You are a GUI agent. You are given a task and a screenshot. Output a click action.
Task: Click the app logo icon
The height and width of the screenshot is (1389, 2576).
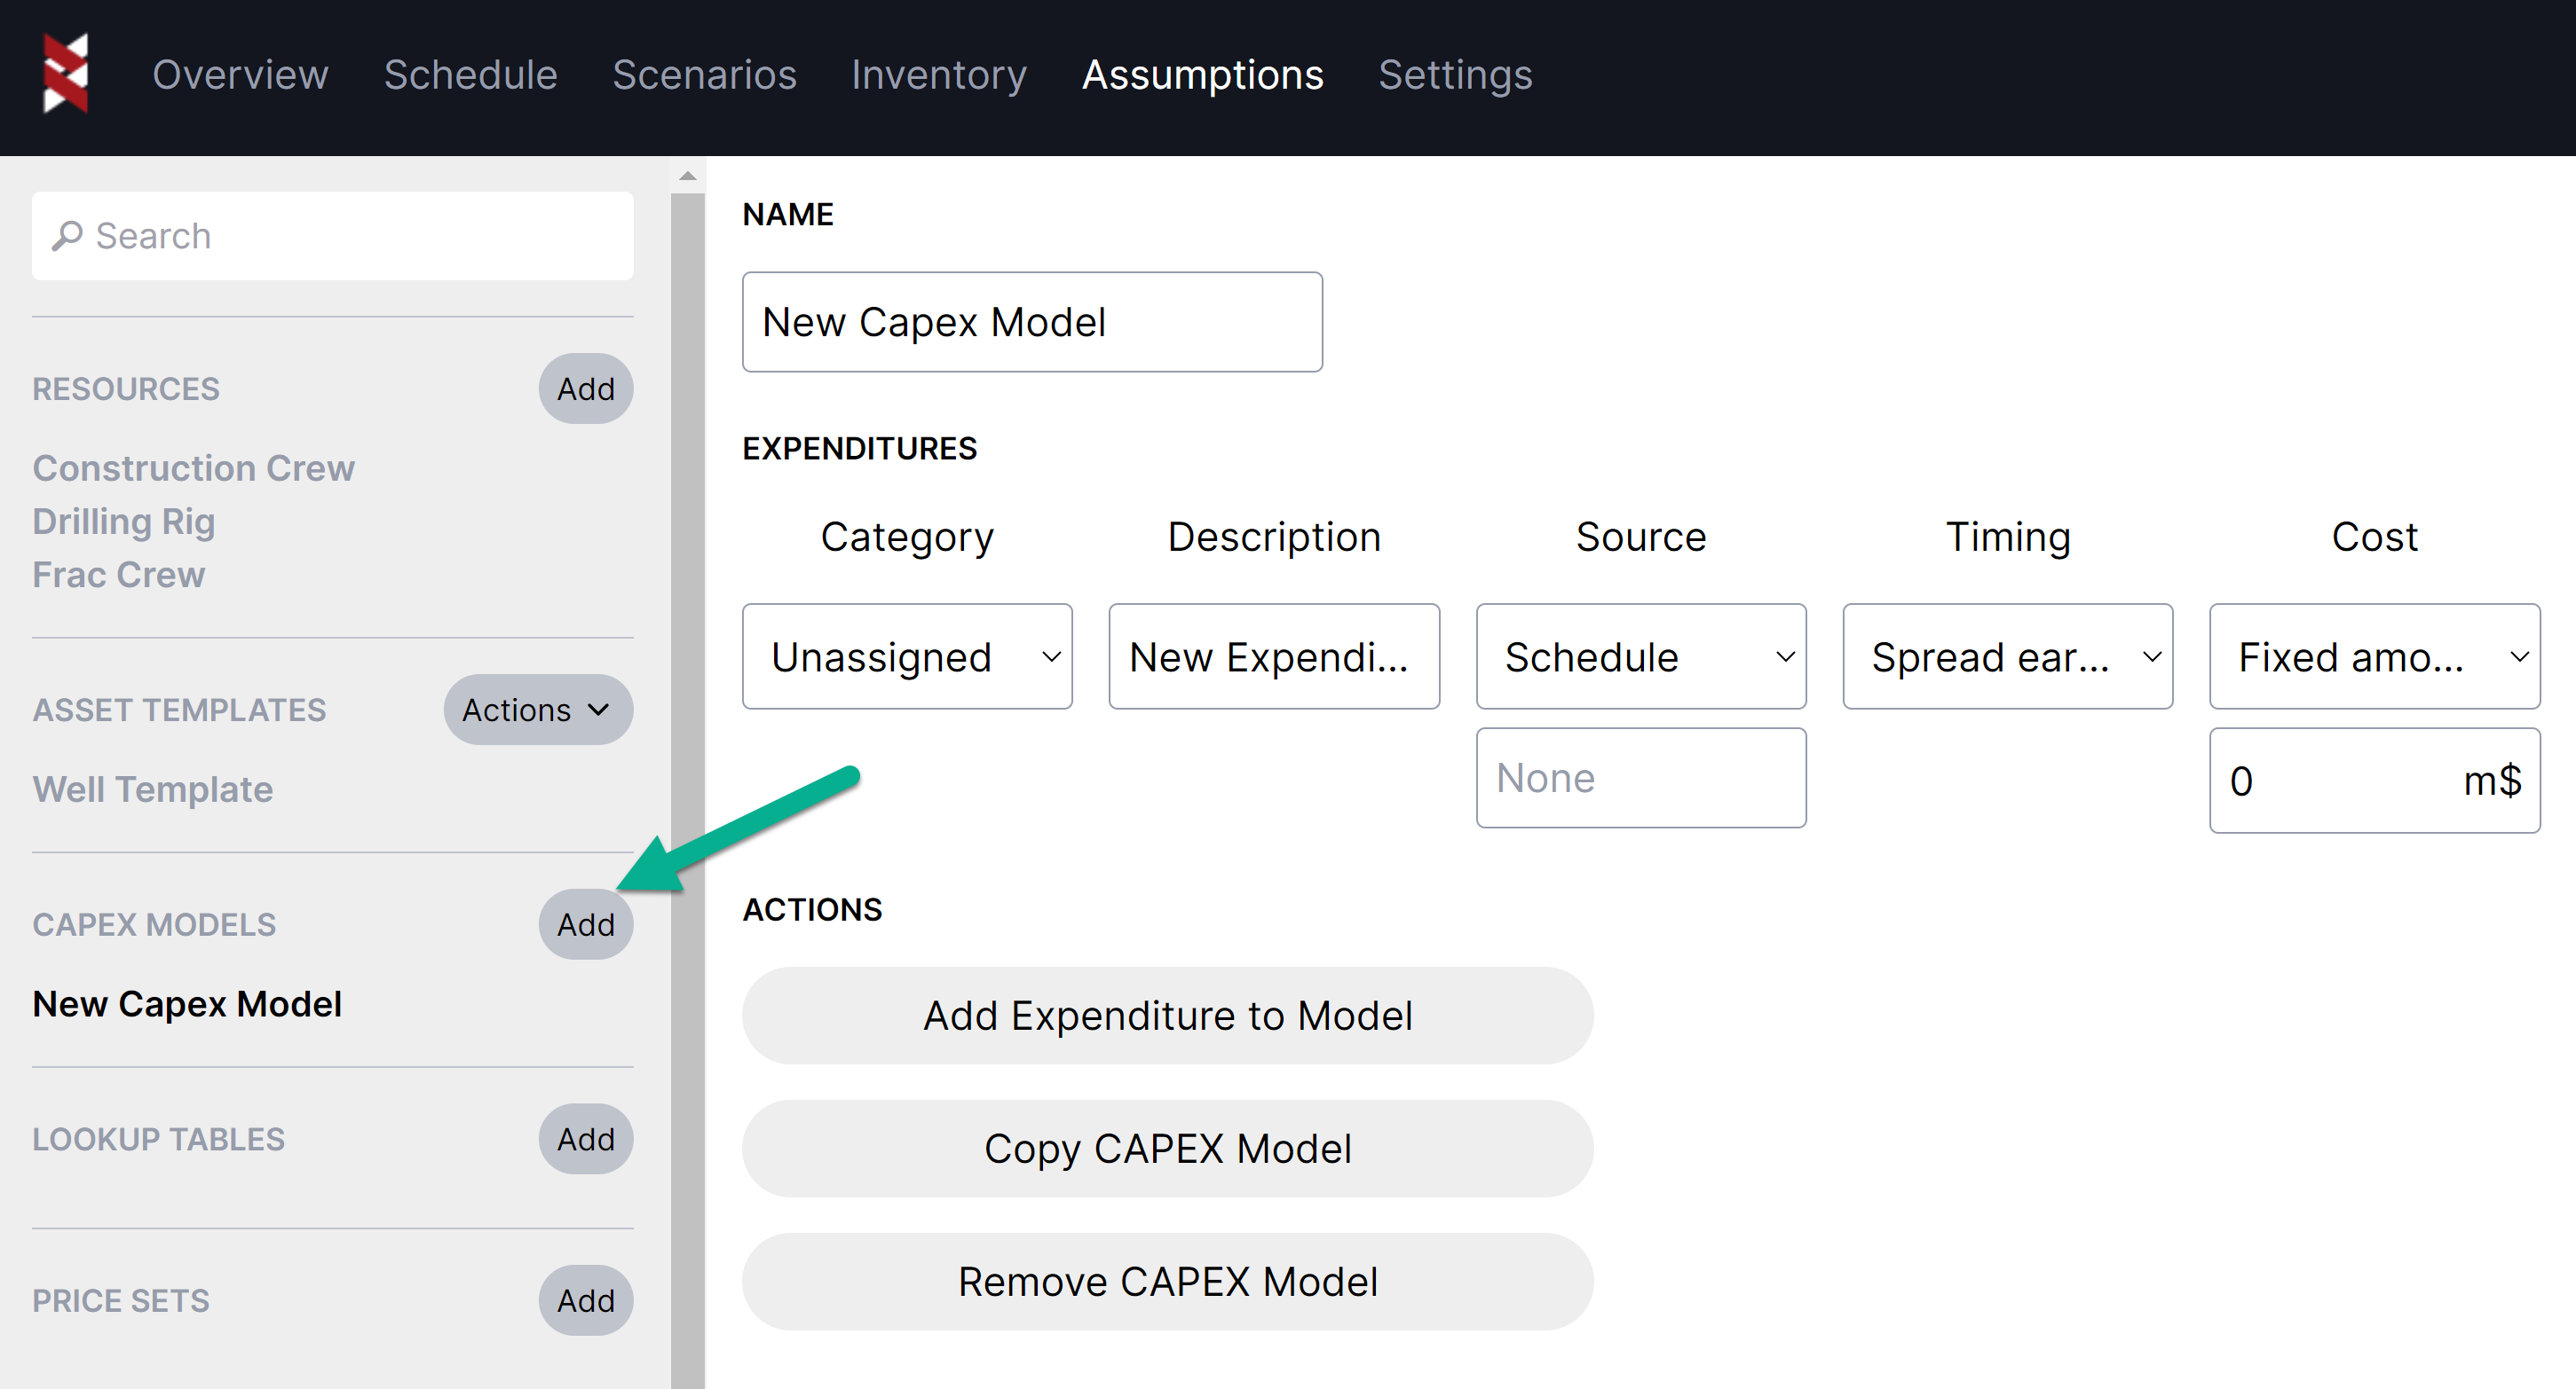66,74
